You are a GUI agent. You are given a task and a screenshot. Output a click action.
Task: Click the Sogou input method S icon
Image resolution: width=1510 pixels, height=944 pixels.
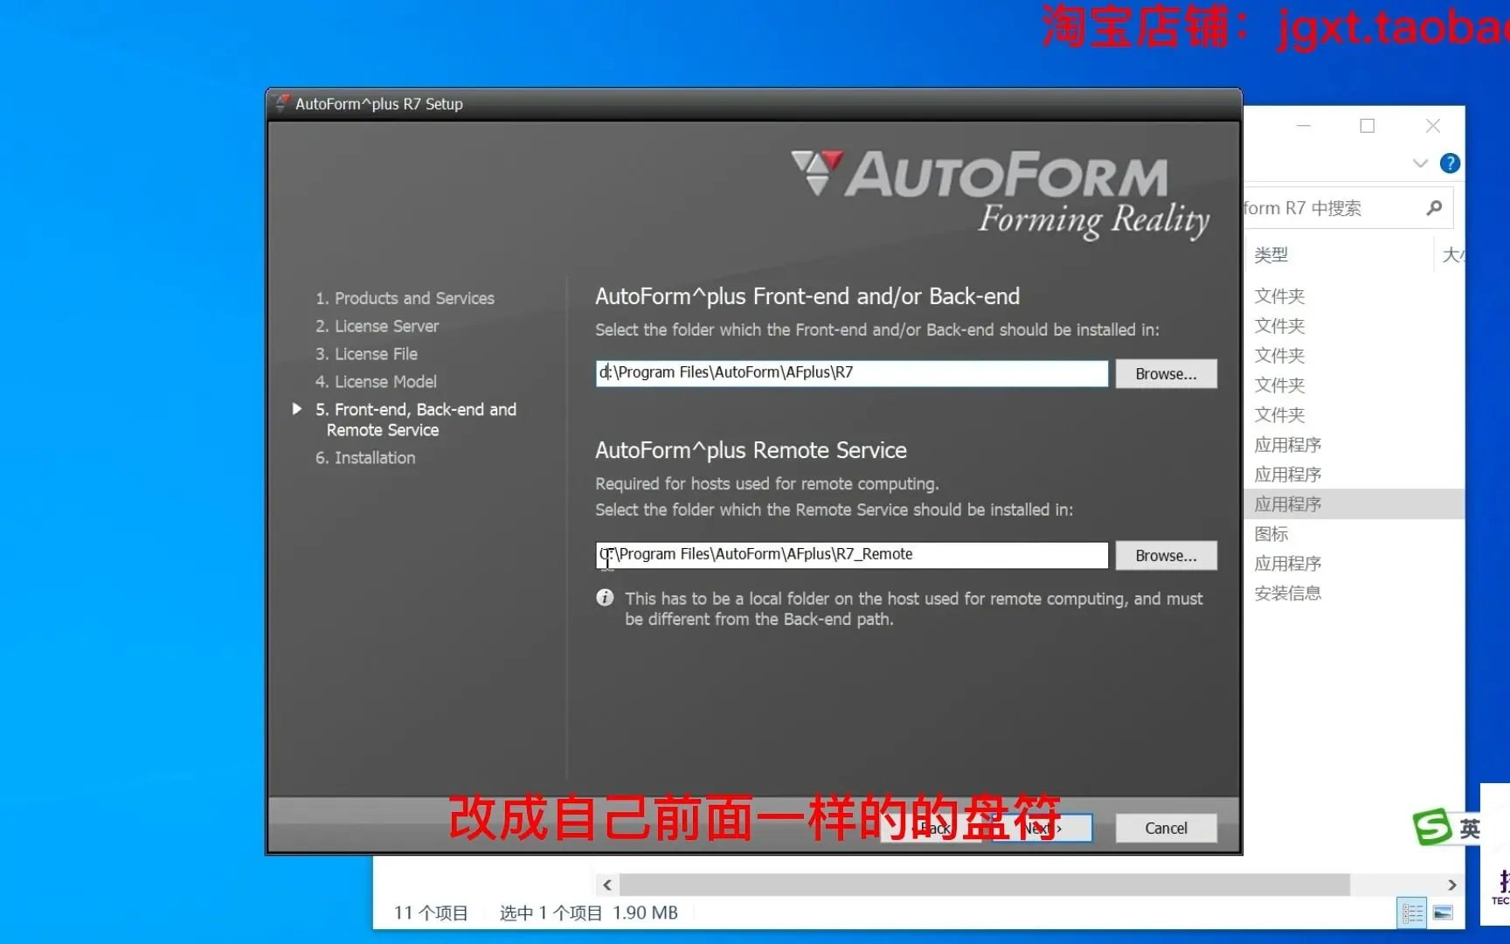1432,827
